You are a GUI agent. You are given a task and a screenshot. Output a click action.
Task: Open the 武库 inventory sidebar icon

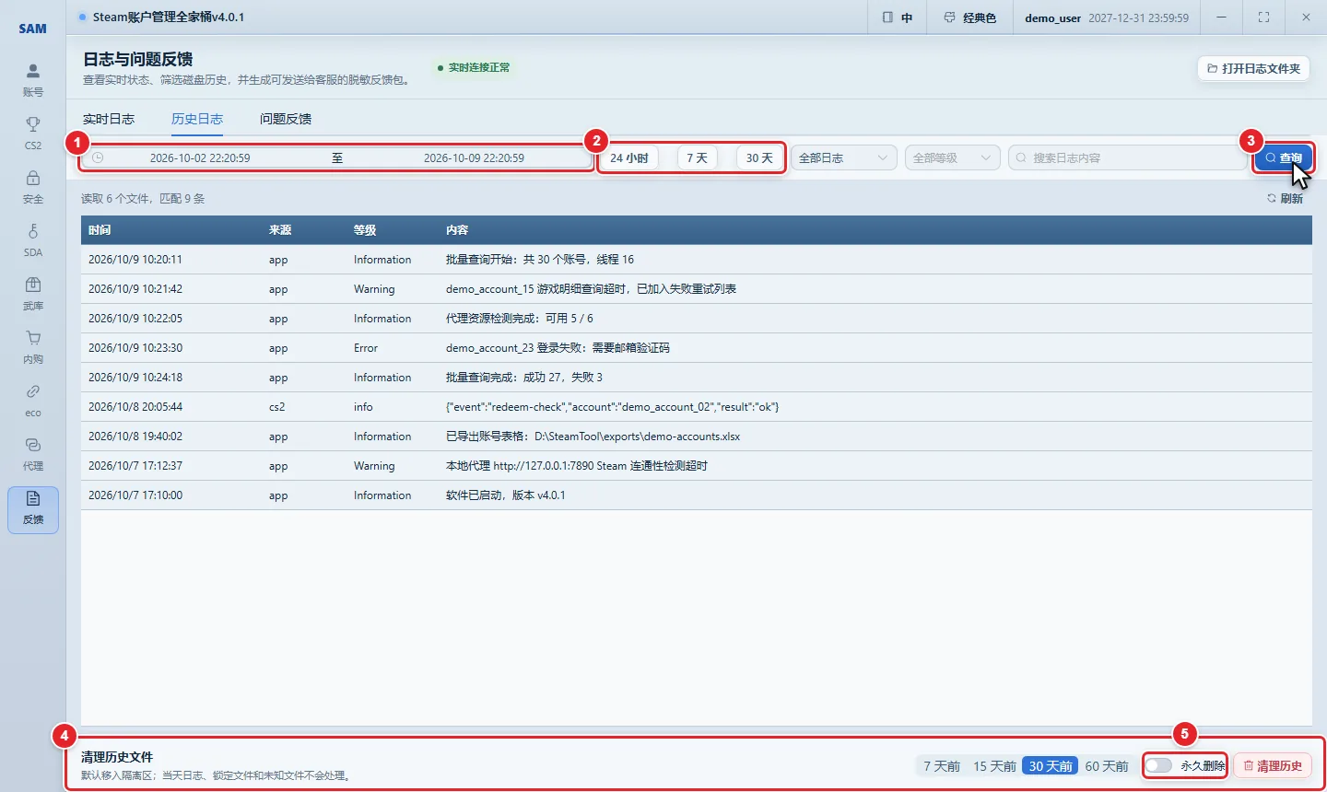pyautogui.click(x=33, y=293)
